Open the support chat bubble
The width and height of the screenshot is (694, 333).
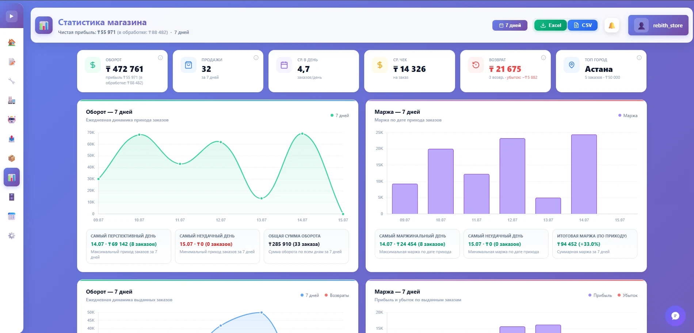(675, 316)
